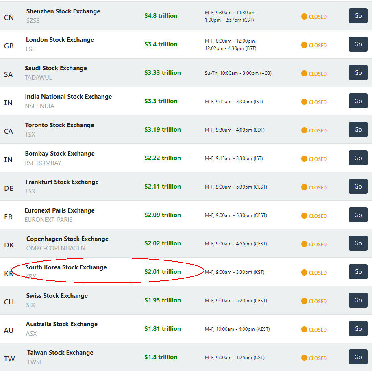Viewport: 372px width, 371px height.
Task: Click the ASX ticker code
Action: tap(31, 334)
